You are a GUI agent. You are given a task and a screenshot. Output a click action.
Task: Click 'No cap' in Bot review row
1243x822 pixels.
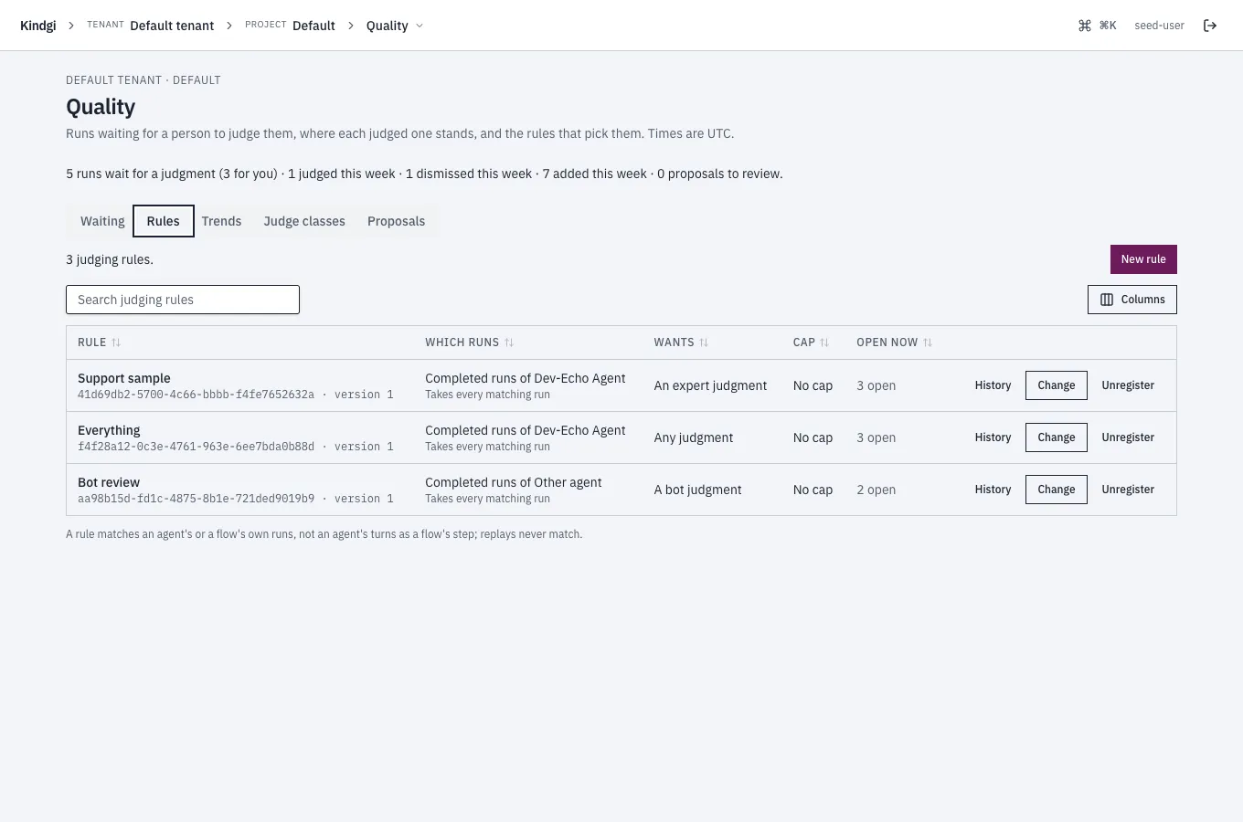(813, 490)
